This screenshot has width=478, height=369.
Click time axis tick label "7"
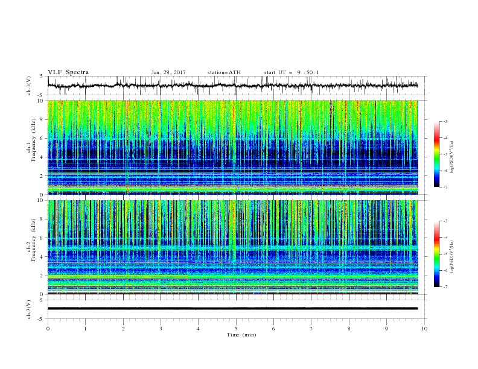pos(311,329)
